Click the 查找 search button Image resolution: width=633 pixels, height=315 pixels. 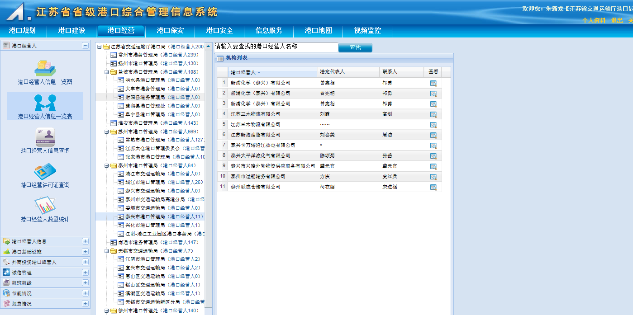point(355,47)
